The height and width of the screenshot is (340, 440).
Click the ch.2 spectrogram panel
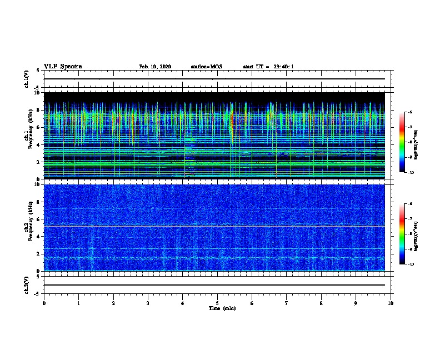coord(214,228)
